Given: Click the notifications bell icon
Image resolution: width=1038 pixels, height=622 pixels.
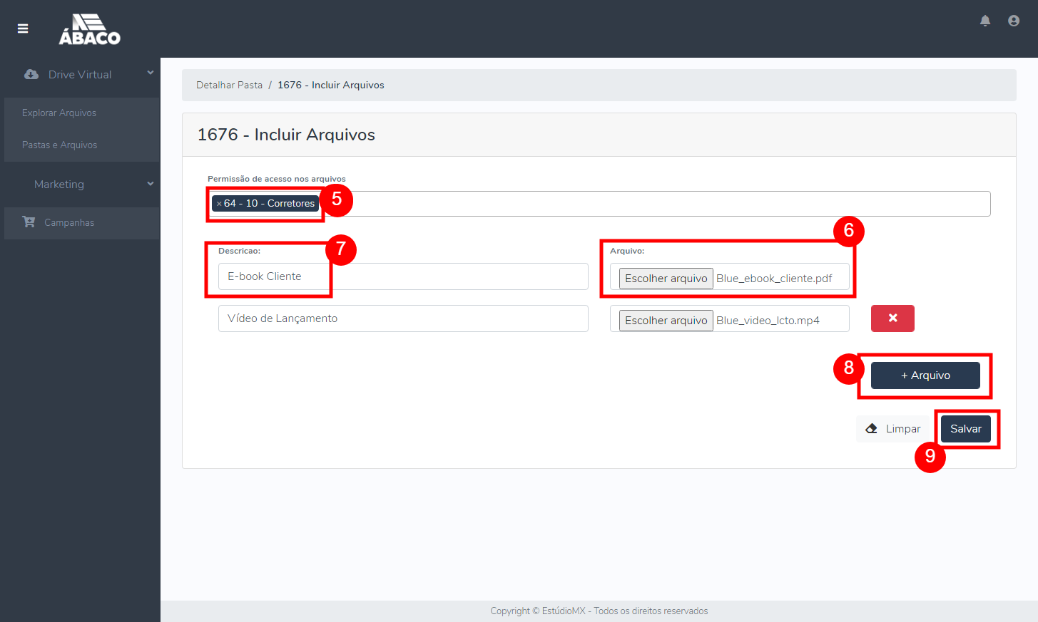Looking at the screenshot, I should click(985, 21).
